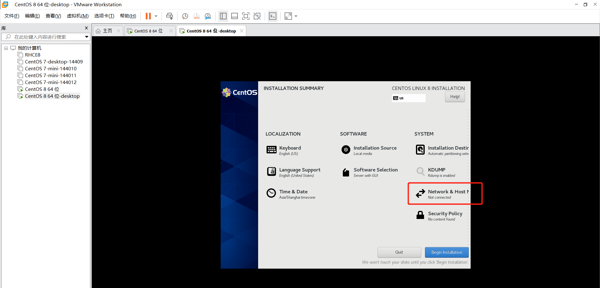Open the power options dropdown arrow beside pause
The width and height of the screenshot is (600, 288).
156,16
